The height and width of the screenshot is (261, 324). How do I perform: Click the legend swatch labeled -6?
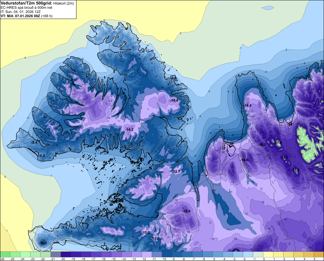click(x=208, y=254)
